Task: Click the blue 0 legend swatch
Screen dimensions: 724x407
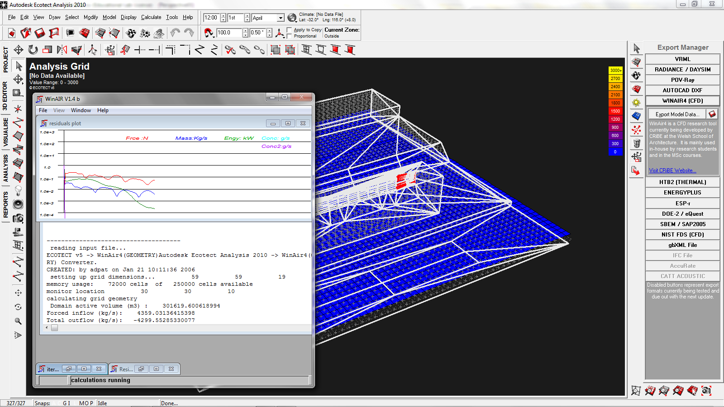Action: [615, 151]
